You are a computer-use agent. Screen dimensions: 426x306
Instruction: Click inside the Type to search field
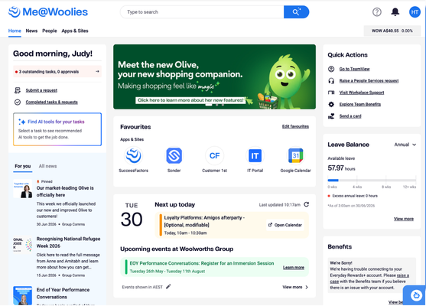pyautogui.click(x=202, y=12)
